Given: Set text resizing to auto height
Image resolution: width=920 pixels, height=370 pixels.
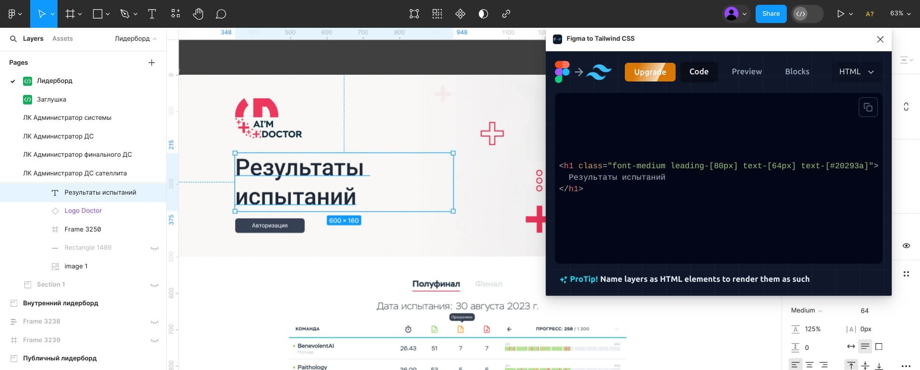Looking at the screenshot, I should pos(865,347).
